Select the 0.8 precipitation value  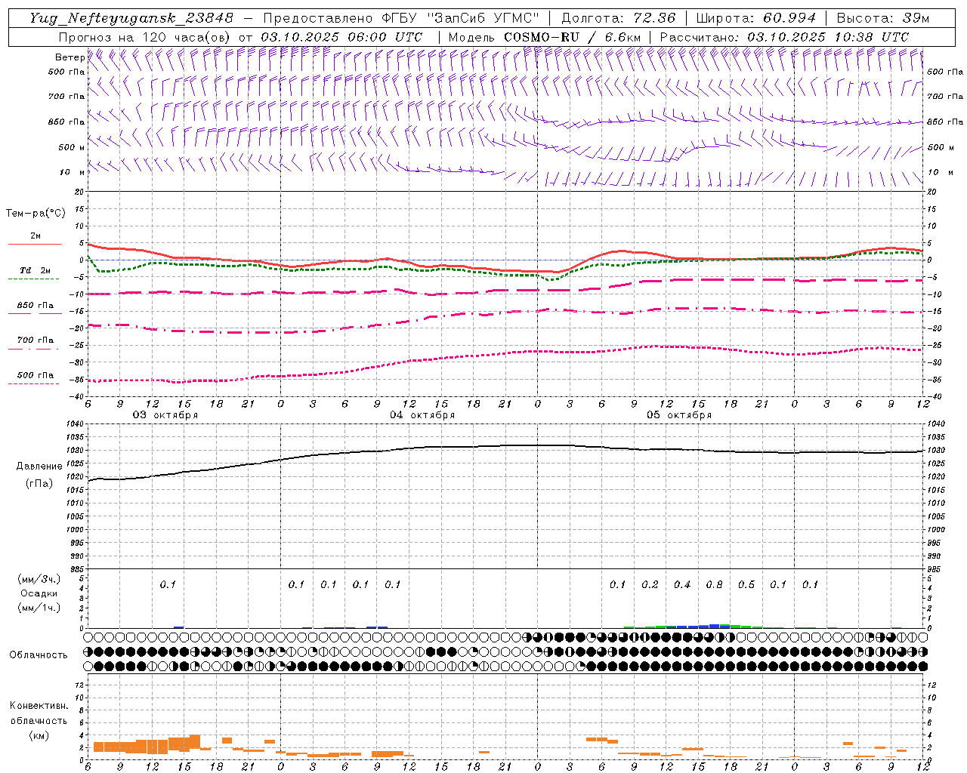point(714,585)
